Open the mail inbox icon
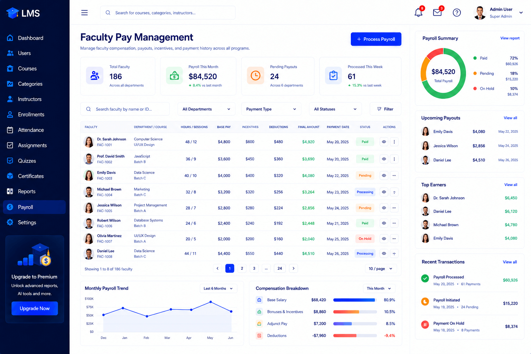The image size is (531, 354). (x=437, y=13)
